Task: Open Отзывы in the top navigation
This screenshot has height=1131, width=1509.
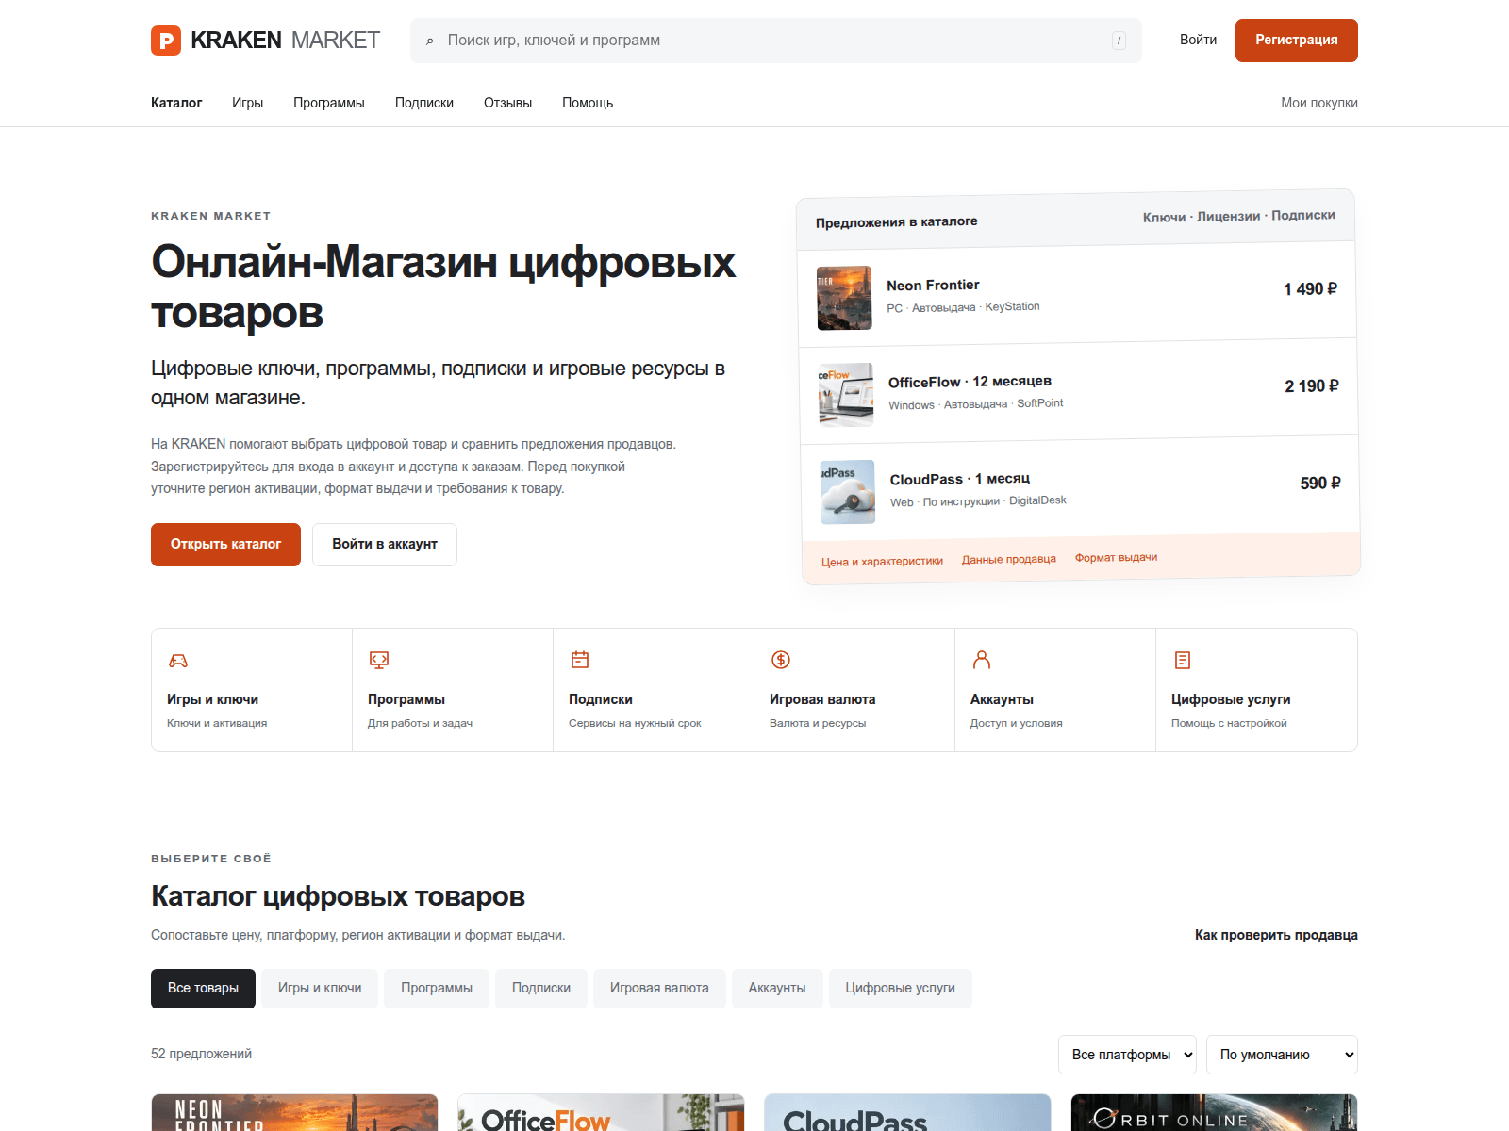Action: pos(507,103)
